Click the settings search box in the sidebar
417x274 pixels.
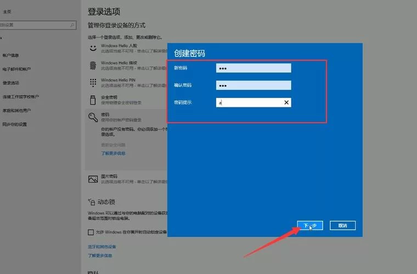click(x=37, y=25)
